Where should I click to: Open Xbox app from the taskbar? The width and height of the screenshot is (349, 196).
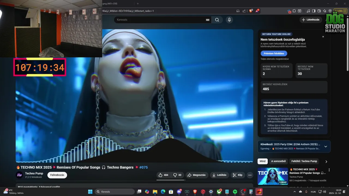(219, 192)
